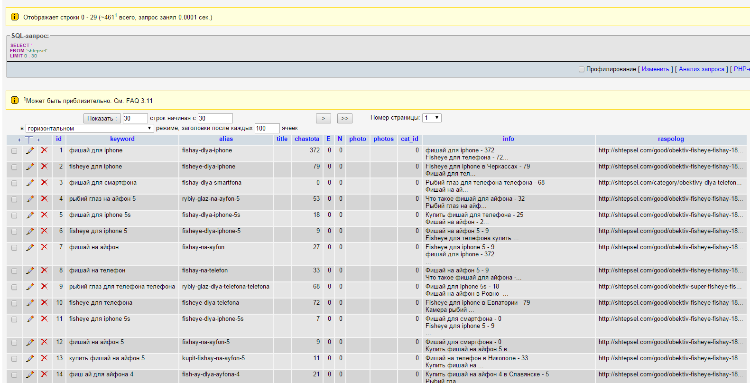Click keyword cell 'фишай на телефон'

tap(97, 271)
